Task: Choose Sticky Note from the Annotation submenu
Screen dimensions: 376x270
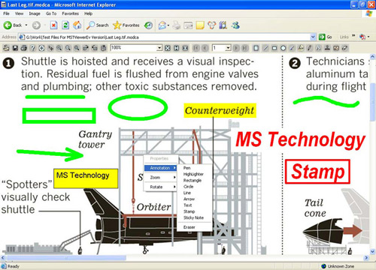Action: pyautogui.click(x=193, y=217)
